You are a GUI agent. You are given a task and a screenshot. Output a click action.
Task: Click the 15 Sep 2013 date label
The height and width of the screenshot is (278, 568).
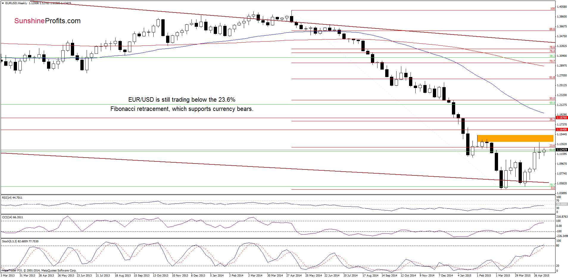[x=142, y=275]
